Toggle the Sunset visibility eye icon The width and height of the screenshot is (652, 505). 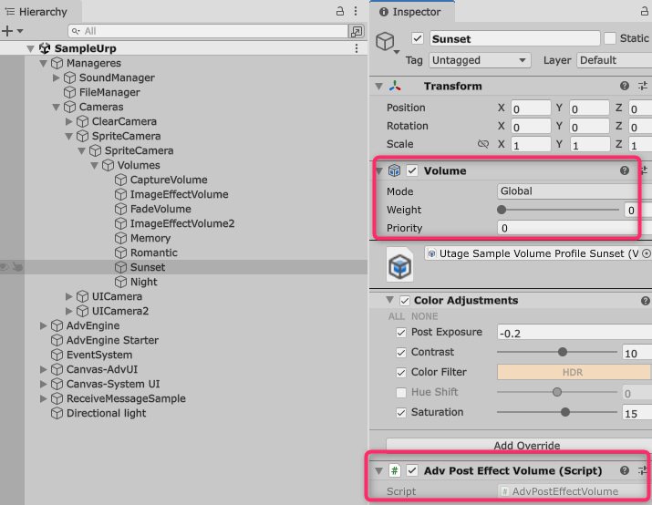pyautogui.click(x=5, y=267)
